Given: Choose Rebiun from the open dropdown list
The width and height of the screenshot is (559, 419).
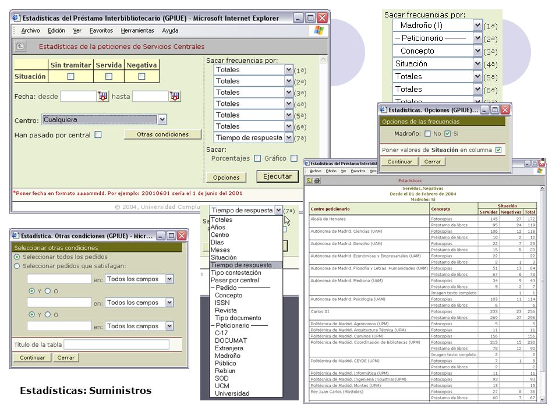Looking at the screenshot, I should tap(246, 371).
